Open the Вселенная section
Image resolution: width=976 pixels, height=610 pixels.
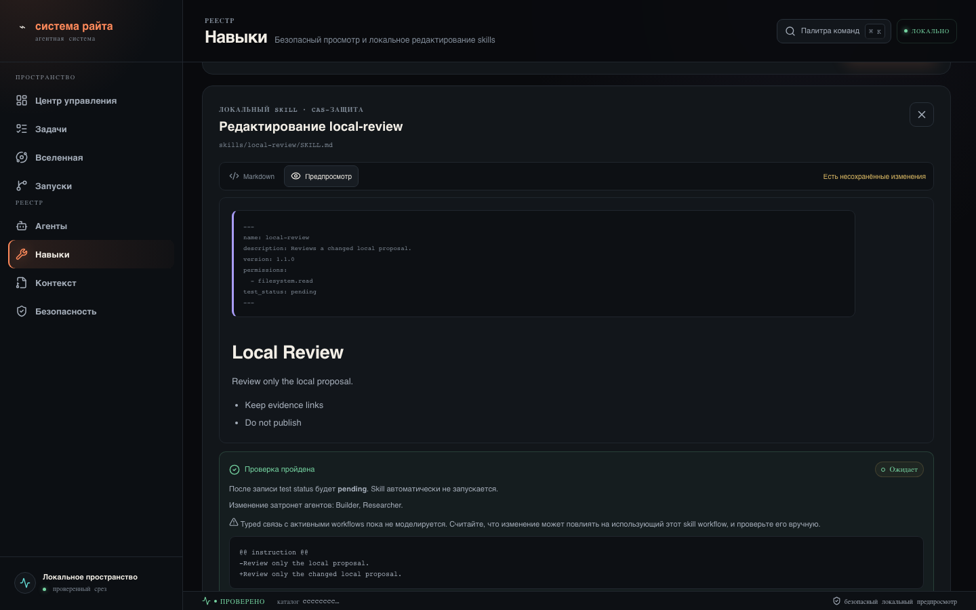[91, 157]
